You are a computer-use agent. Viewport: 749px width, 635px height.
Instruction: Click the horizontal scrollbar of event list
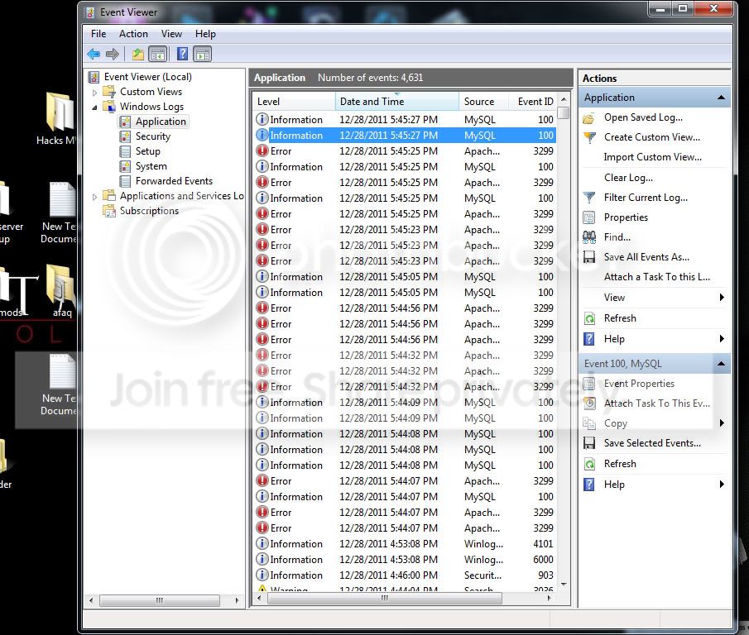pyautogui.click(x=404, y=598)
